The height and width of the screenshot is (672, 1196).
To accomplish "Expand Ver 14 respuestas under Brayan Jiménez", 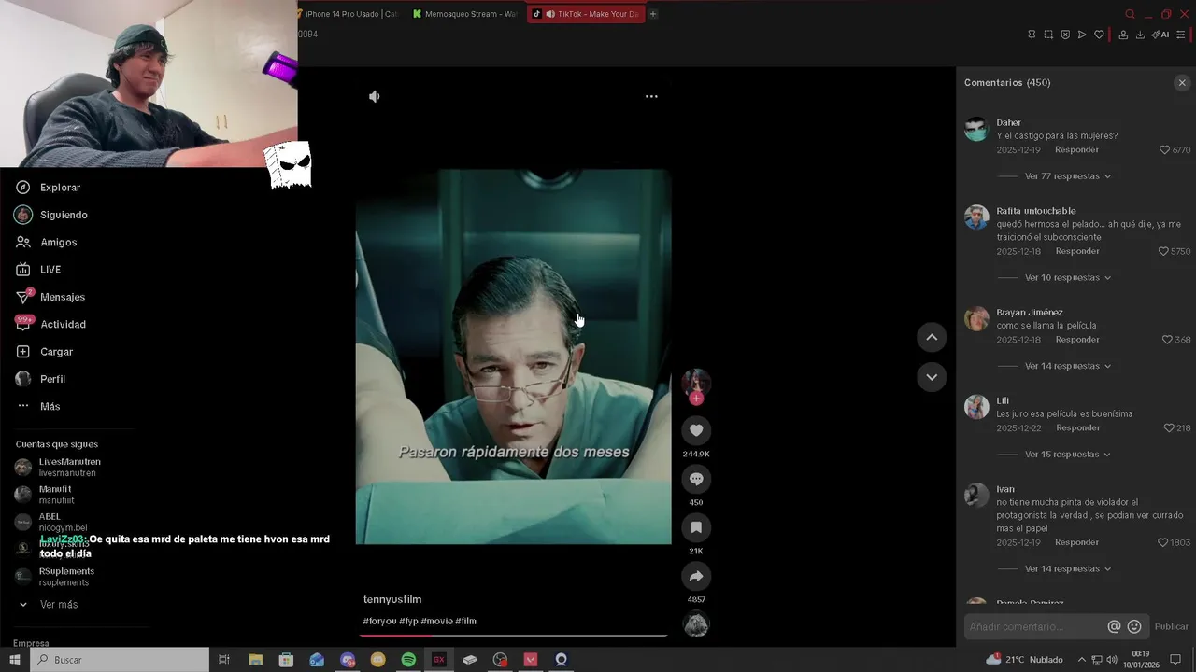I will (x=1068, y=367).
